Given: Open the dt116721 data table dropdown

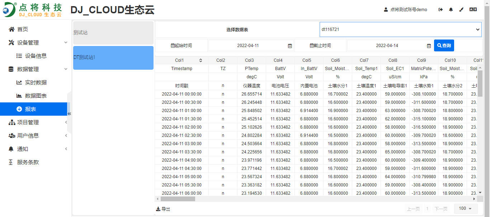Looking at the screenshot, I should (x=400, y=29).
